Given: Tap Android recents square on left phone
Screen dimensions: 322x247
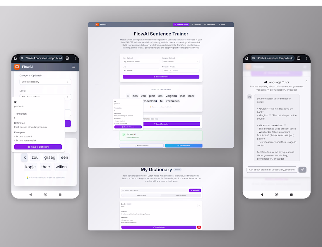Looking at the screenshot, I should [x=60, y=194].
